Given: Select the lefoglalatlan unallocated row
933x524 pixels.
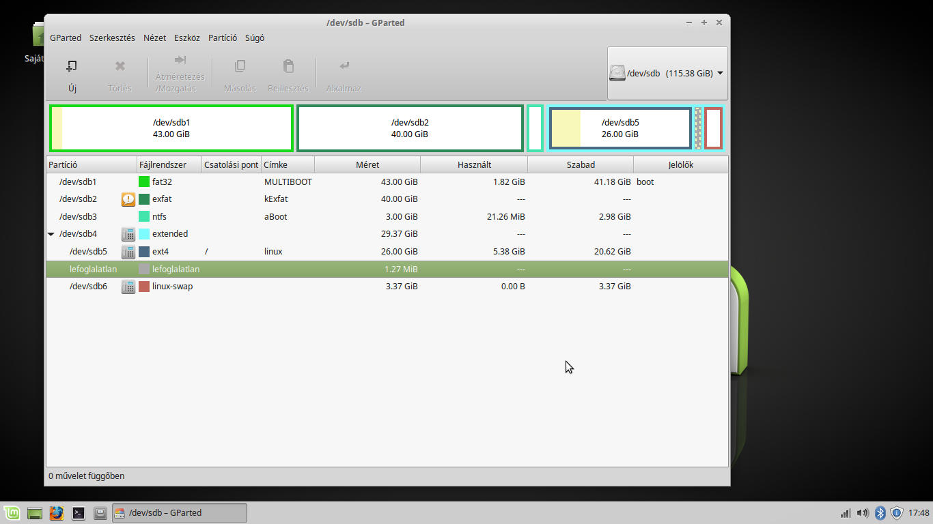Looking at the screenshot, I should pyautogui.click(x=387, y=270).
